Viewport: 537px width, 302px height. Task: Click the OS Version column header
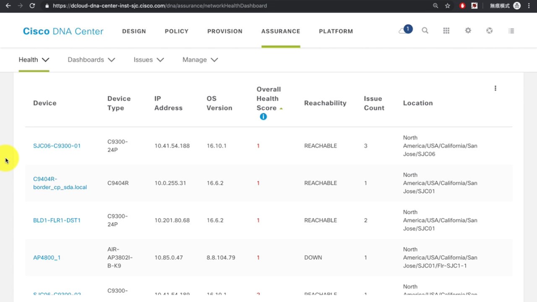pos(219,103)
